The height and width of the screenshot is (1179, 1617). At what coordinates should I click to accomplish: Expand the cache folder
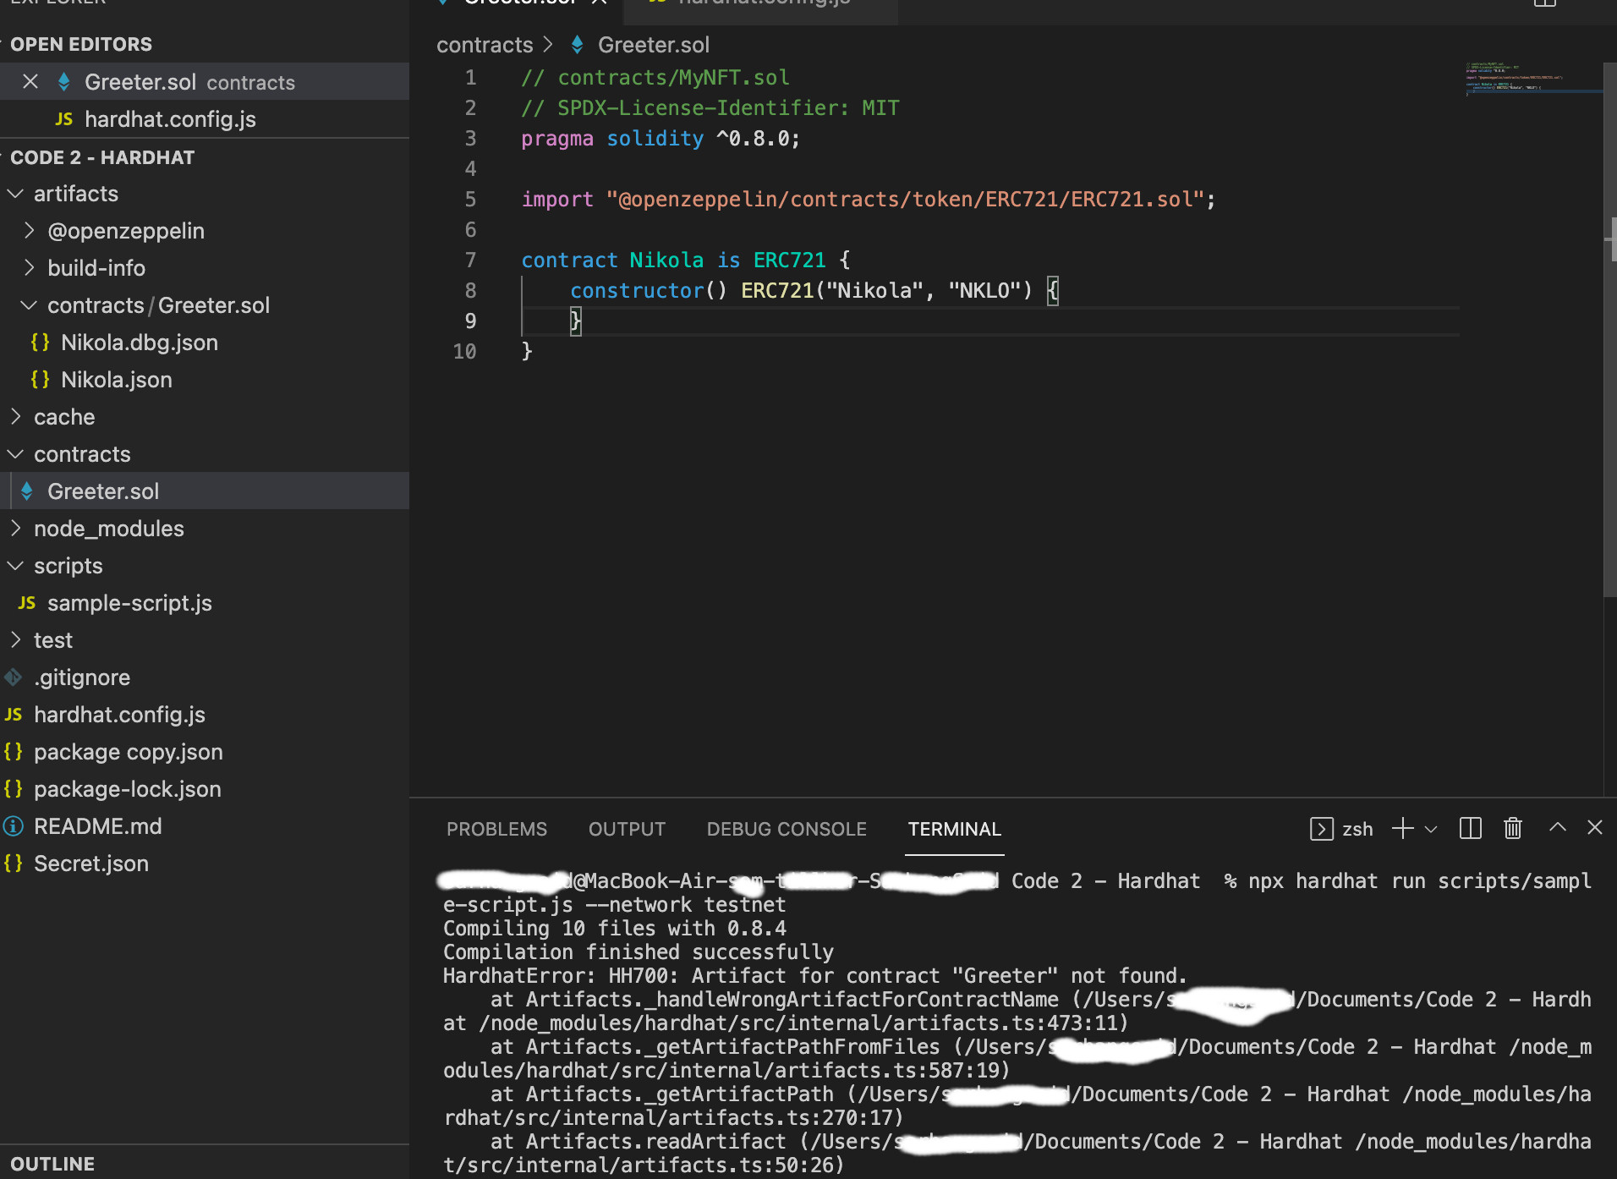click(205, 417)
